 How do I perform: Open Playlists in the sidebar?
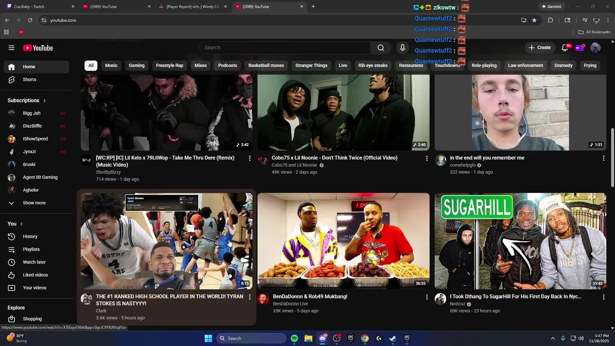pos(37,249)
